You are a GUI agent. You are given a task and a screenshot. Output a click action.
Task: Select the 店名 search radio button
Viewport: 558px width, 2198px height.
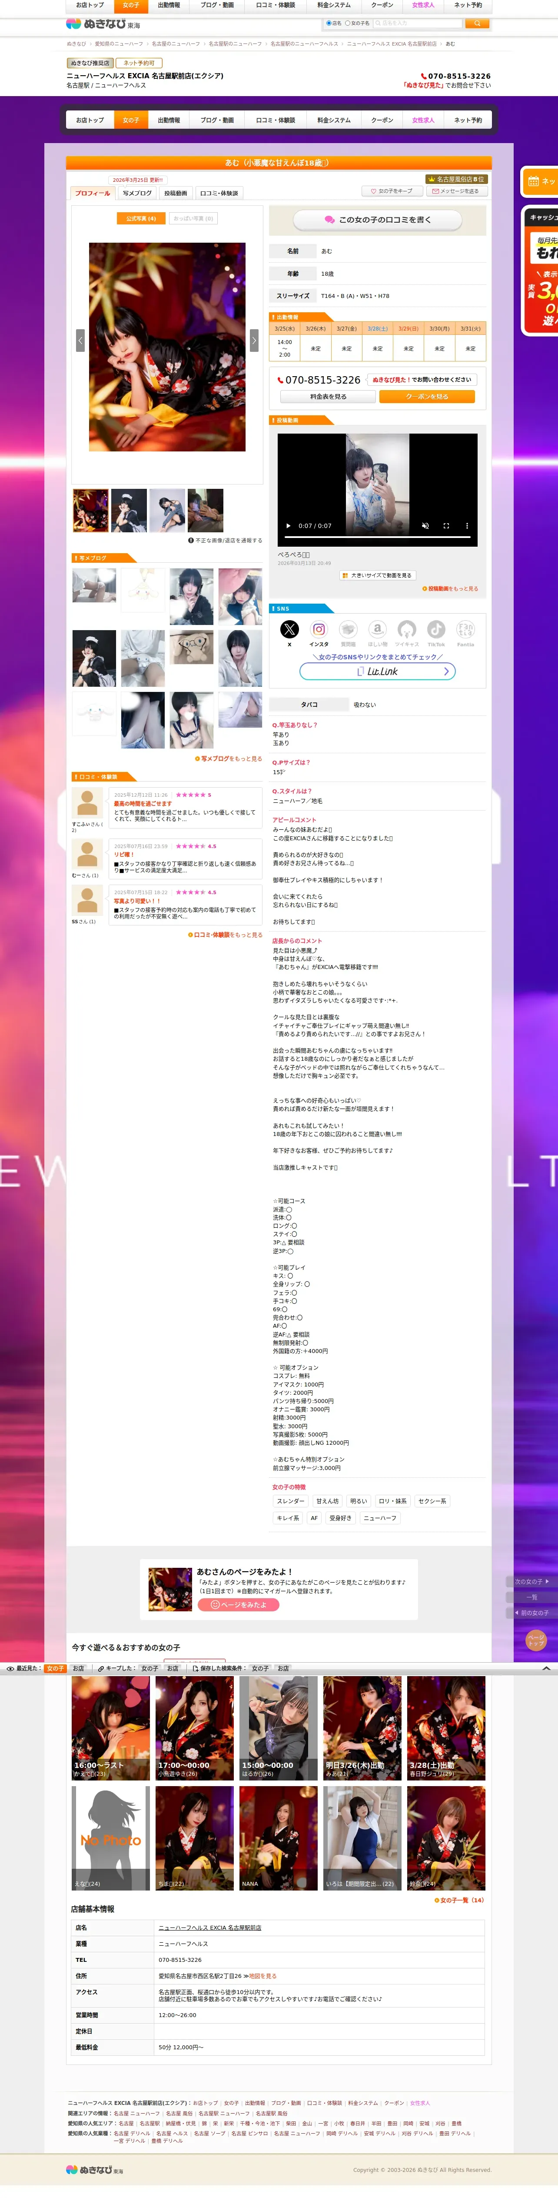pos(329,23)
